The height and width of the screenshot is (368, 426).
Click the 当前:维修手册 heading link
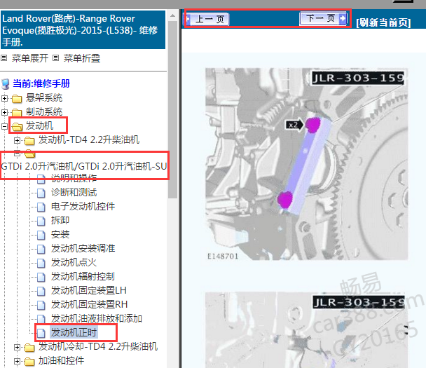(x=41, y=83)
